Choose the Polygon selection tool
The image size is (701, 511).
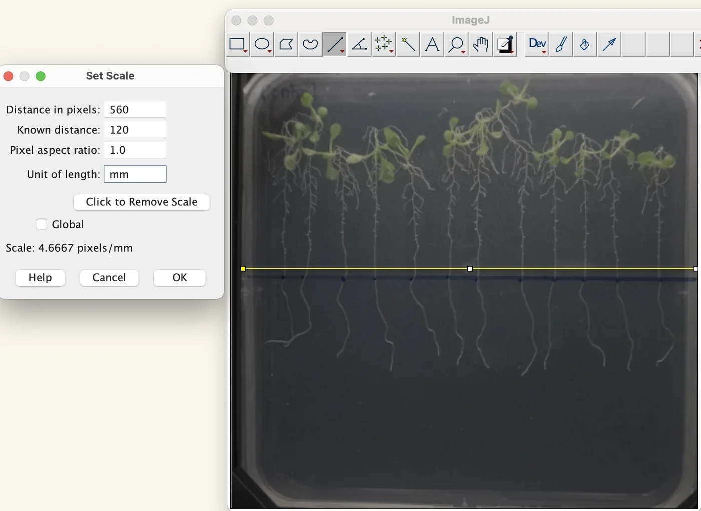[286, 45]
